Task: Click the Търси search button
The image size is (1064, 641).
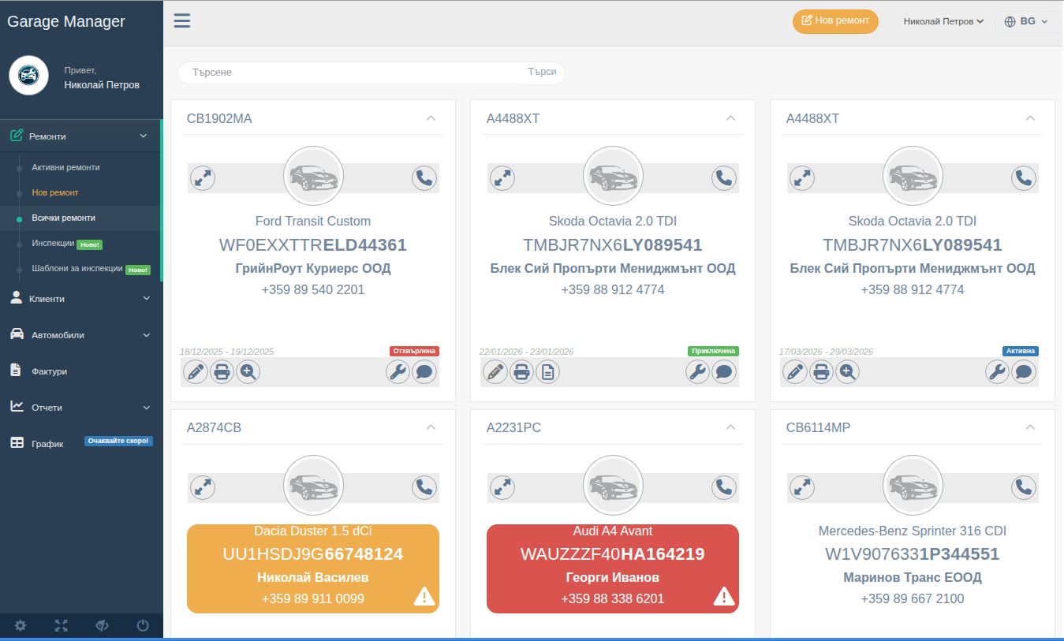Action: (x=542, y=72)
